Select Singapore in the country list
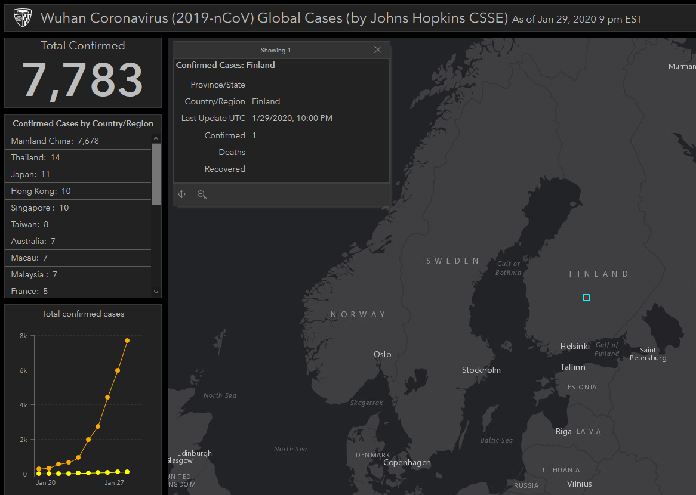 (40, 208)
